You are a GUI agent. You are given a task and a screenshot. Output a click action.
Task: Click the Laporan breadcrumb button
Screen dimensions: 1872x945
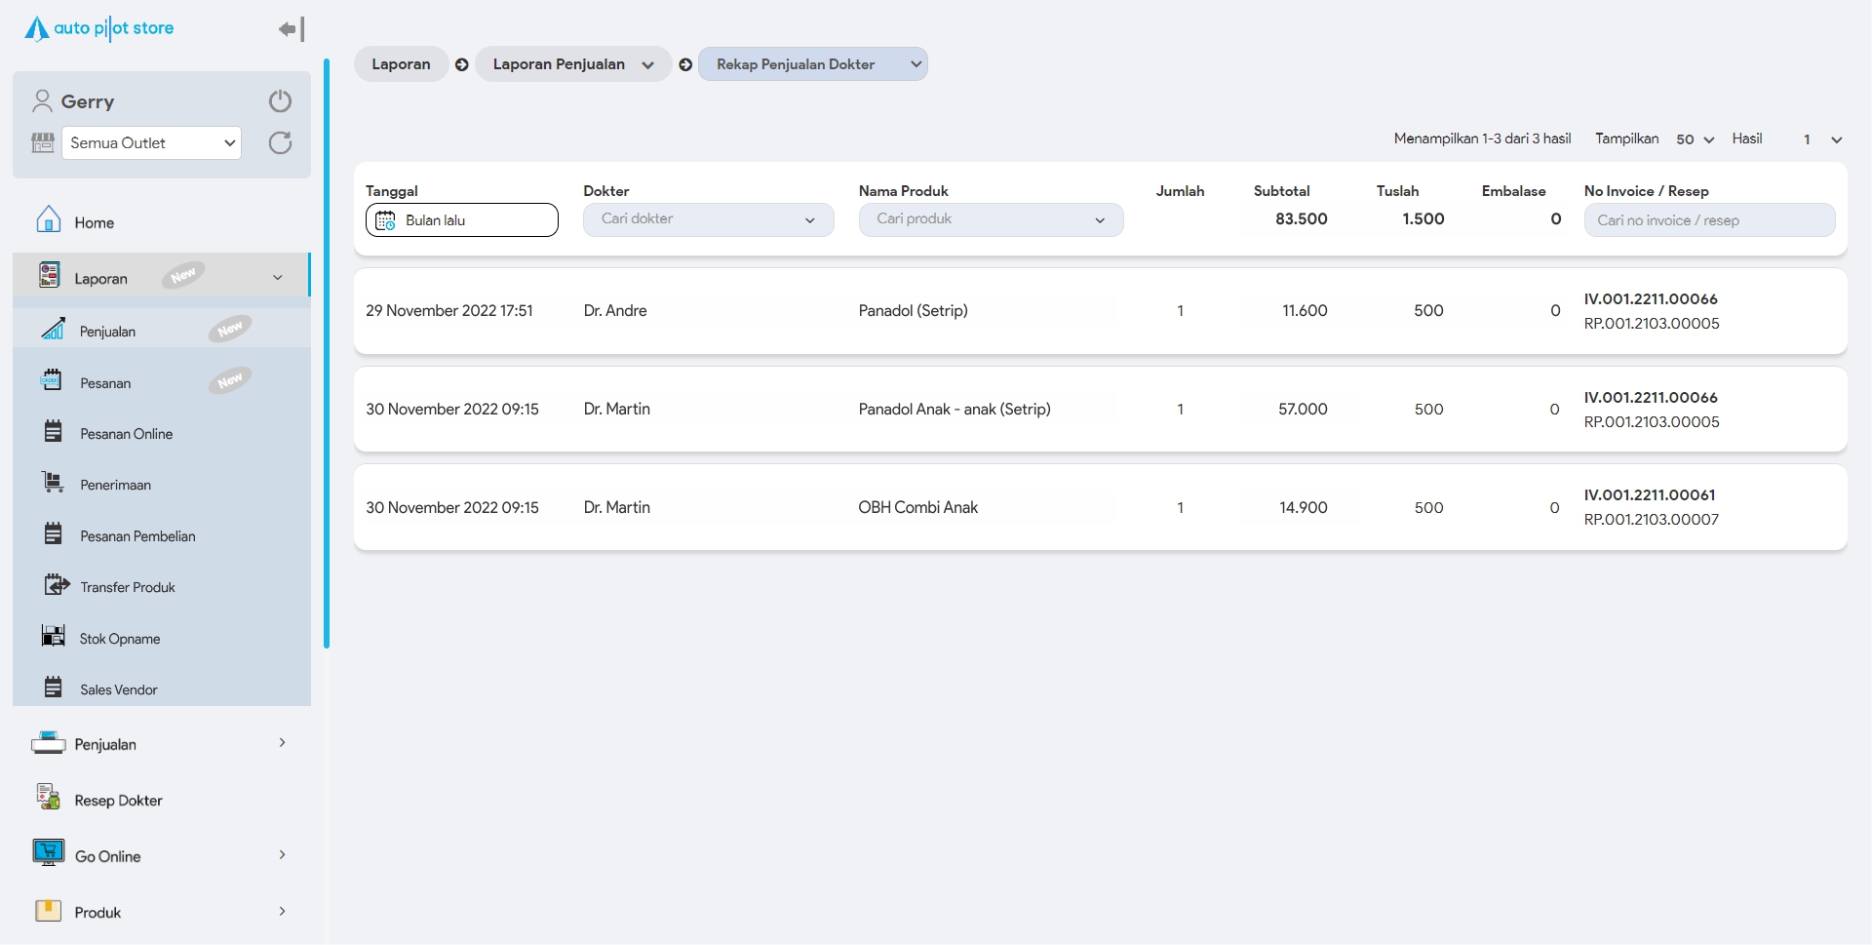(401, 64)
